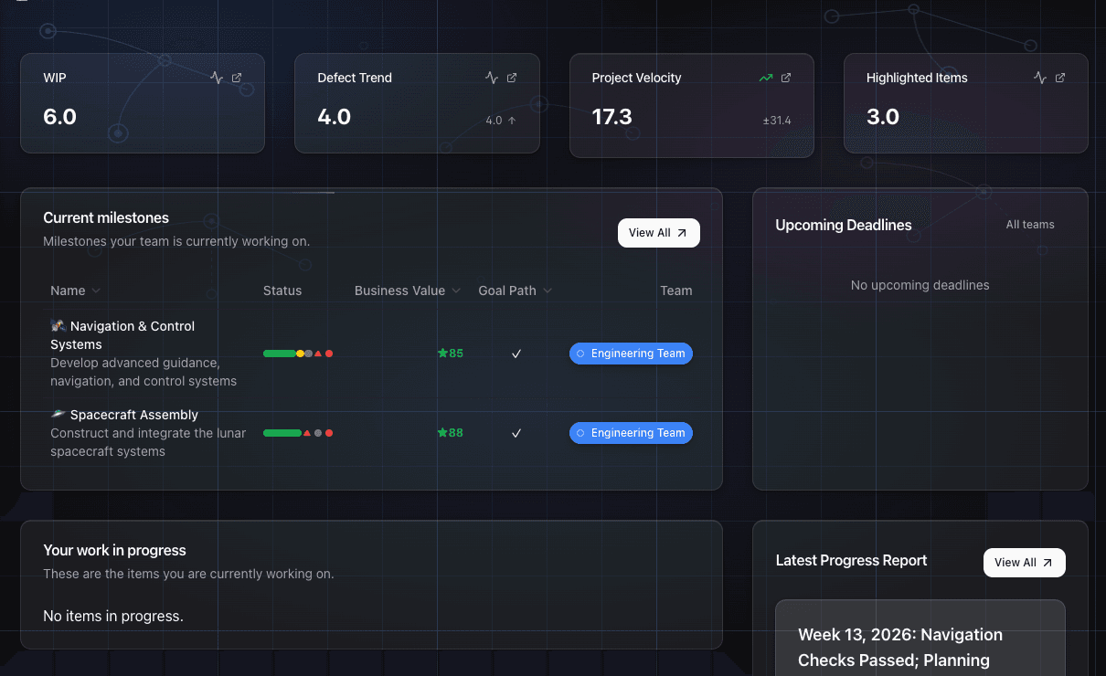Click View All on Current milestones
Viewport: 1106px width, 676px height.
(x=658, y=232)
